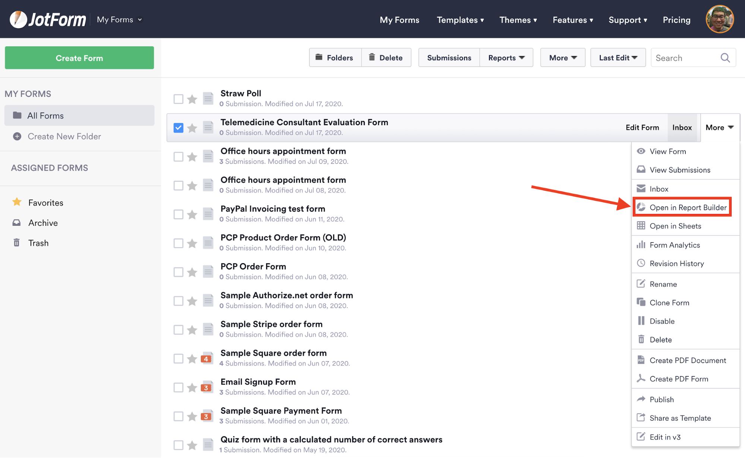745x458 pixels.
Task: Click the Edit Form link
Action: (x=642, y=127)
